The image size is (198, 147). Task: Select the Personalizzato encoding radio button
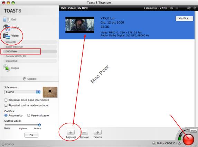29,115
